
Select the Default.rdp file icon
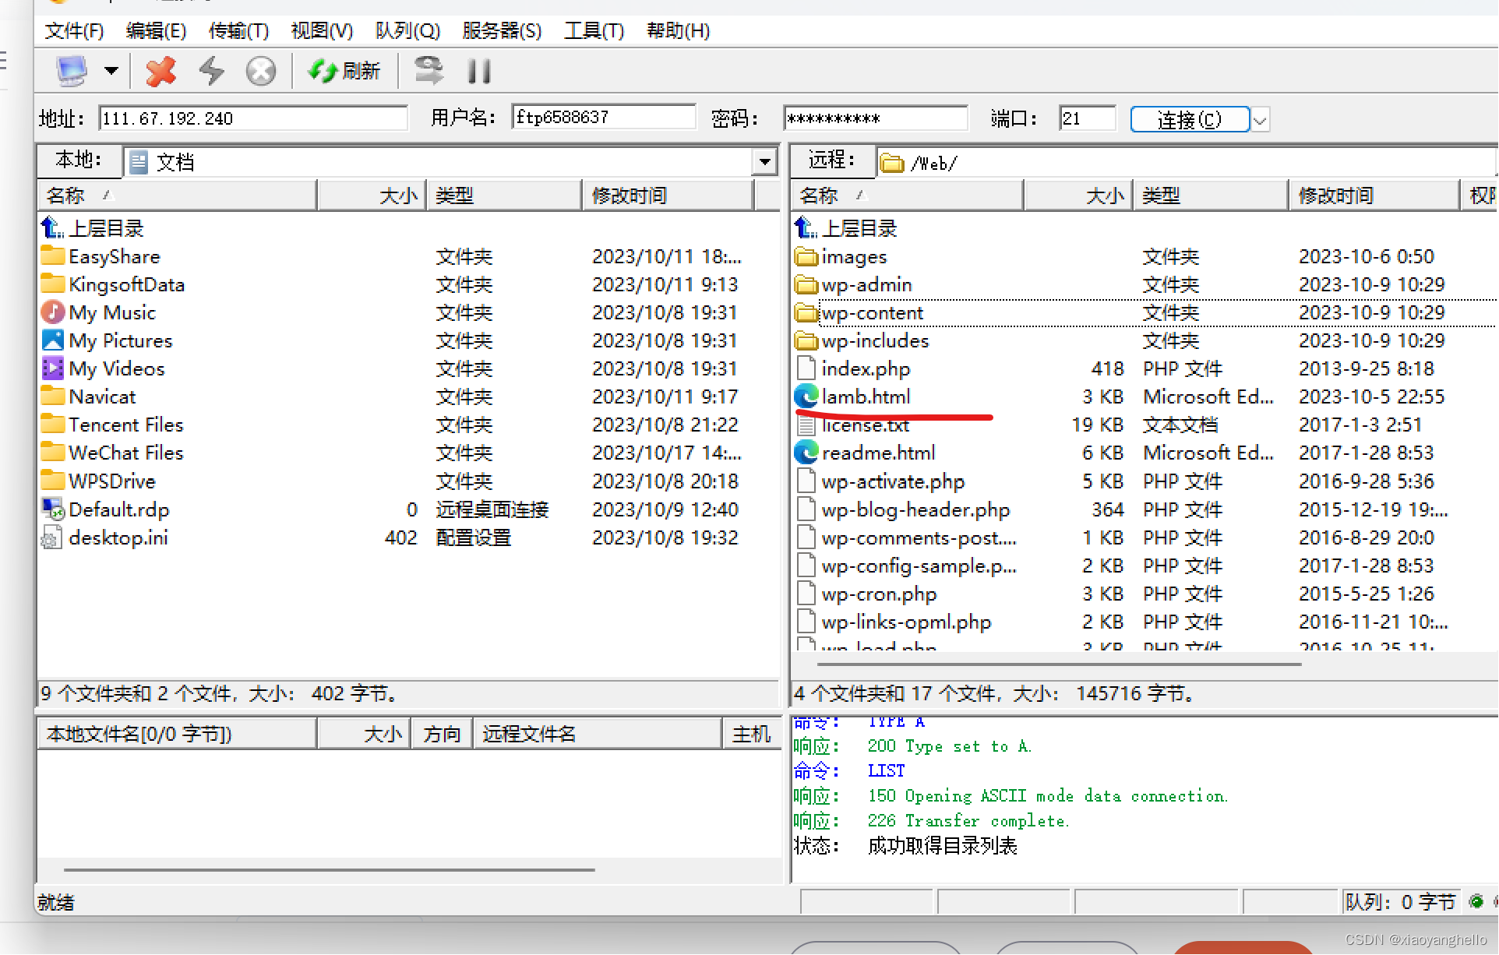(52, 509)
